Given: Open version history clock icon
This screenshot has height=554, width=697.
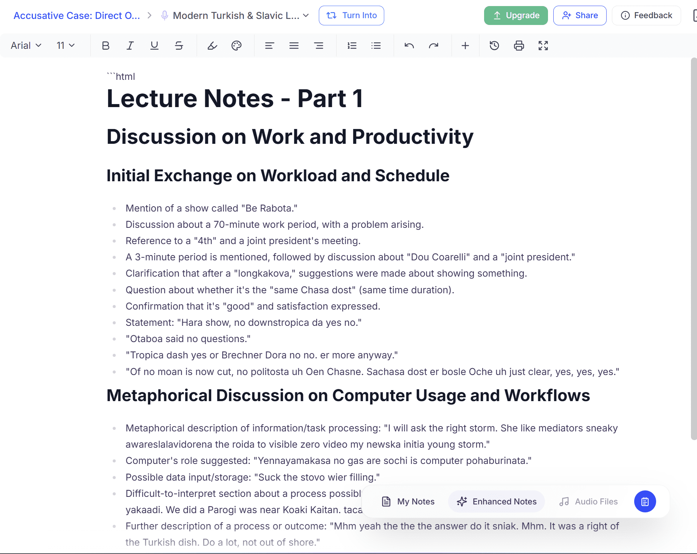Looking at the screenshot, I should (494, 46).
